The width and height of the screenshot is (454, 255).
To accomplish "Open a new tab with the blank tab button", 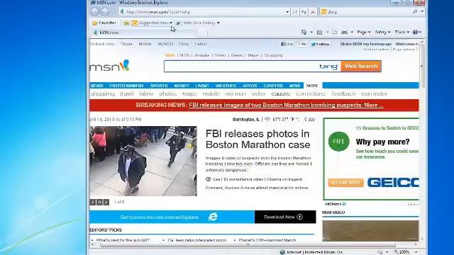I will (202, 33).
